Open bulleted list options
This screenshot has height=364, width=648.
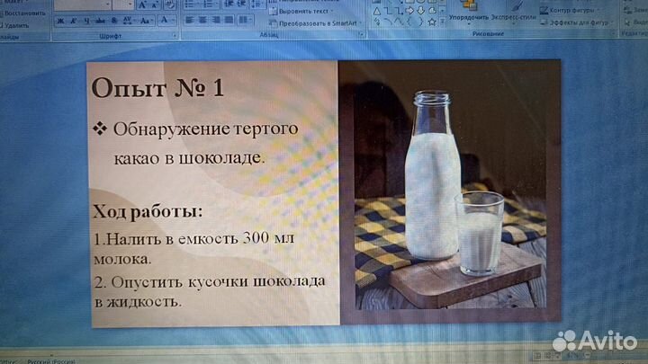pyautogui.click(x=191, y=4)
